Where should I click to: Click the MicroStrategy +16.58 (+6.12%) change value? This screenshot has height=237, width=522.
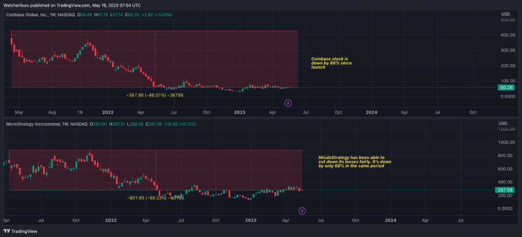pos(180,124)
